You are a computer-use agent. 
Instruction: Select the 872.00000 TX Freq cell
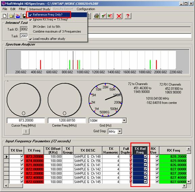click(x=34, y=169)
